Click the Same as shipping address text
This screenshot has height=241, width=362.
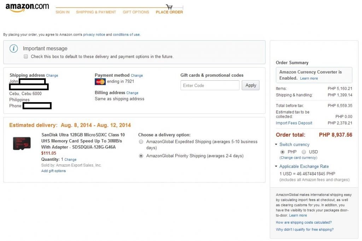(119, 99)
